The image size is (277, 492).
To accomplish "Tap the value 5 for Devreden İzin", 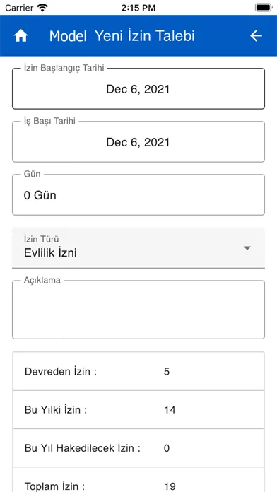I will click(167, 372).
